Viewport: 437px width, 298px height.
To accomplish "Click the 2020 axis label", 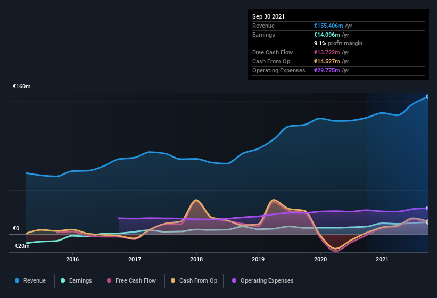I will pyautogui.click(x=320, y=259).
